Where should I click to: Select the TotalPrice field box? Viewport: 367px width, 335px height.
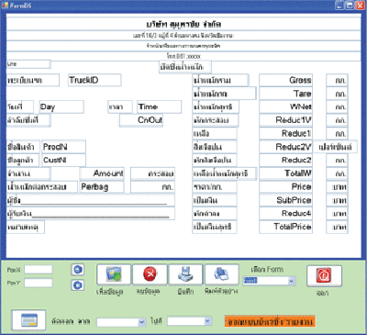[286, 227]
